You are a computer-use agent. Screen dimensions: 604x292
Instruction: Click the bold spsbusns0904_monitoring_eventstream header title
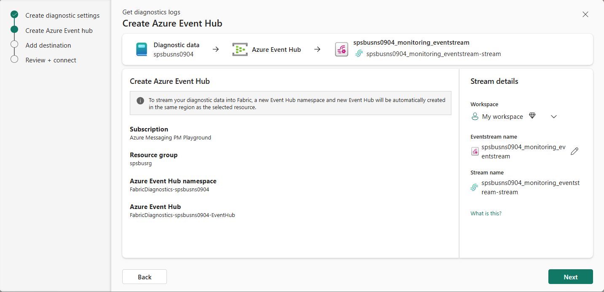pos(411,42)
